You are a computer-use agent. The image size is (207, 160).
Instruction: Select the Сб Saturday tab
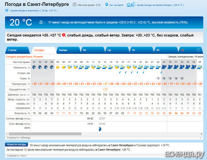(190, 50)
